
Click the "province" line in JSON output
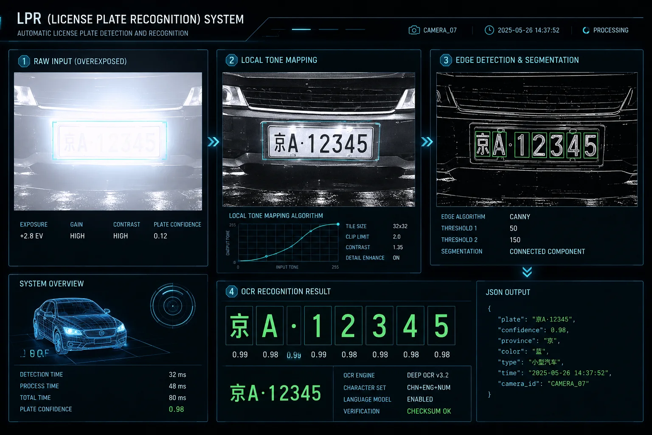click(529, 341)
